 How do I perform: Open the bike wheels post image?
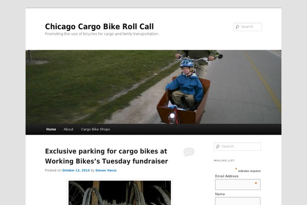[120, 193]
